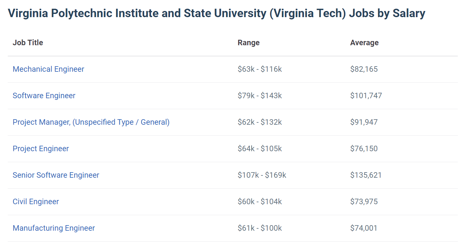Image resolution: width=462 pixels, height=252 pixels.
Task: Click the $79k - $143k range cell
Action: tap(260, 96)
